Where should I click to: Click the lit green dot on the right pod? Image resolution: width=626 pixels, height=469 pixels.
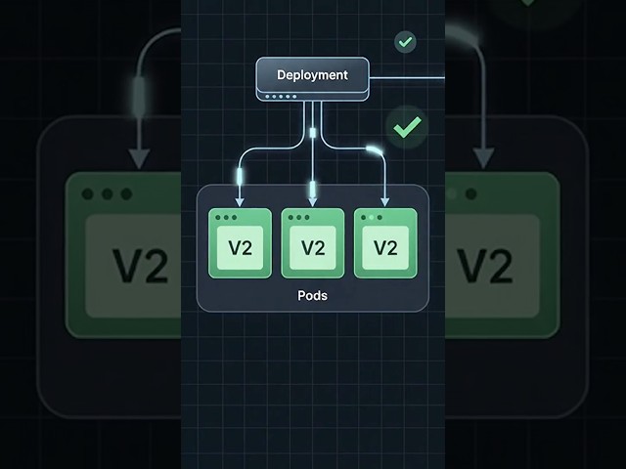372,217
